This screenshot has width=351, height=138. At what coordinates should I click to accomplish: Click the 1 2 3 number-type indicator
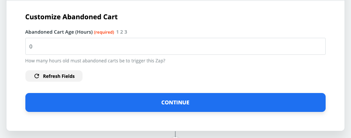(x=122, y=32)
